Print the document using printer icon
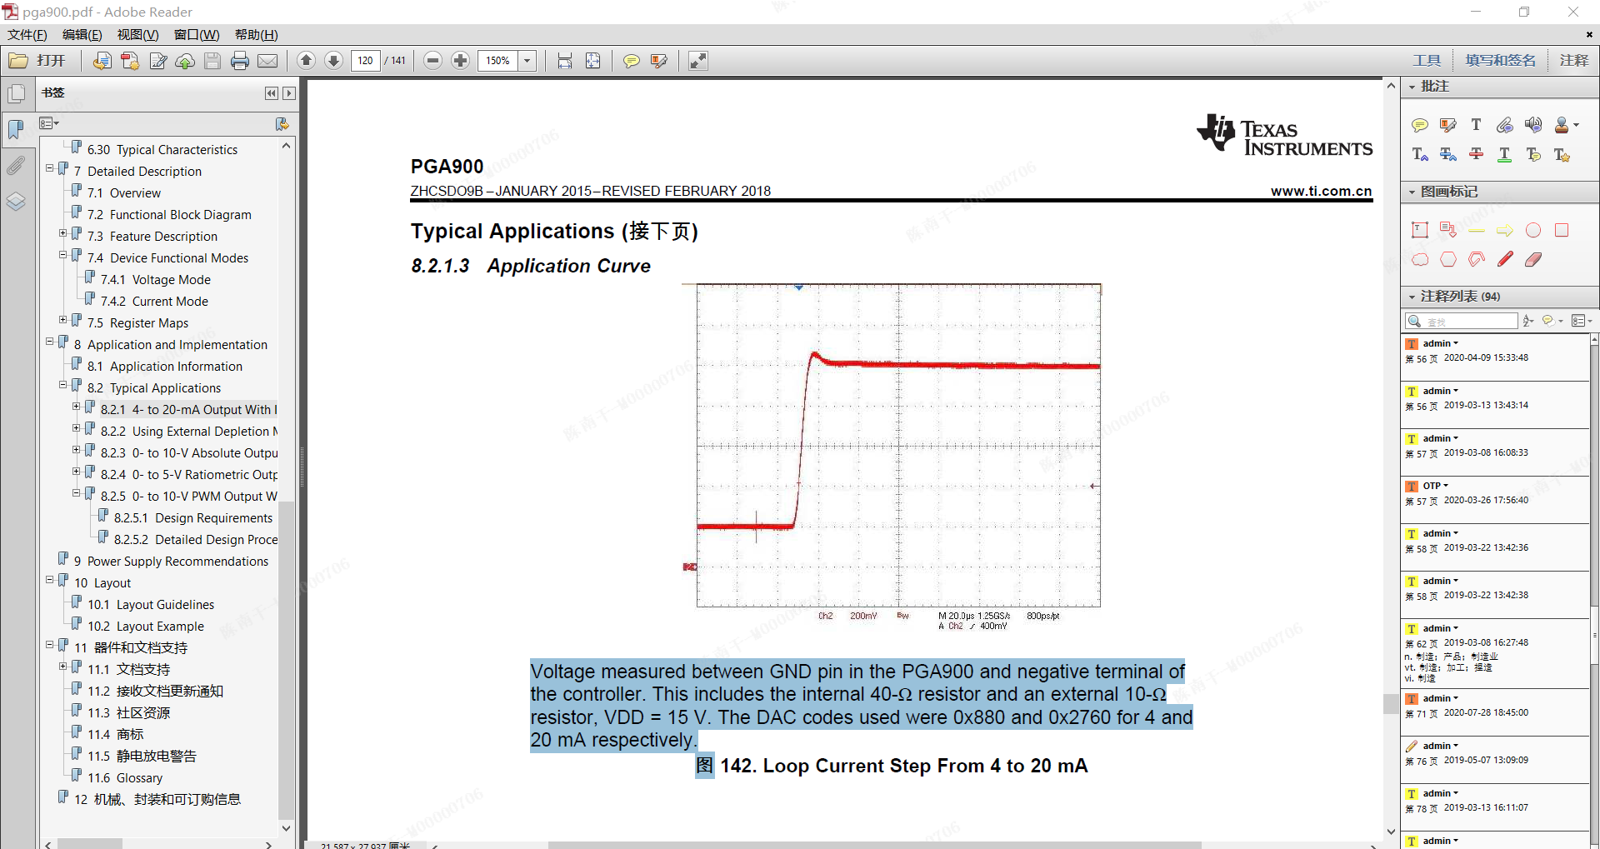The height and width of the screenshot is (849, 1600). pyautogui.click(x=240, y=61)
